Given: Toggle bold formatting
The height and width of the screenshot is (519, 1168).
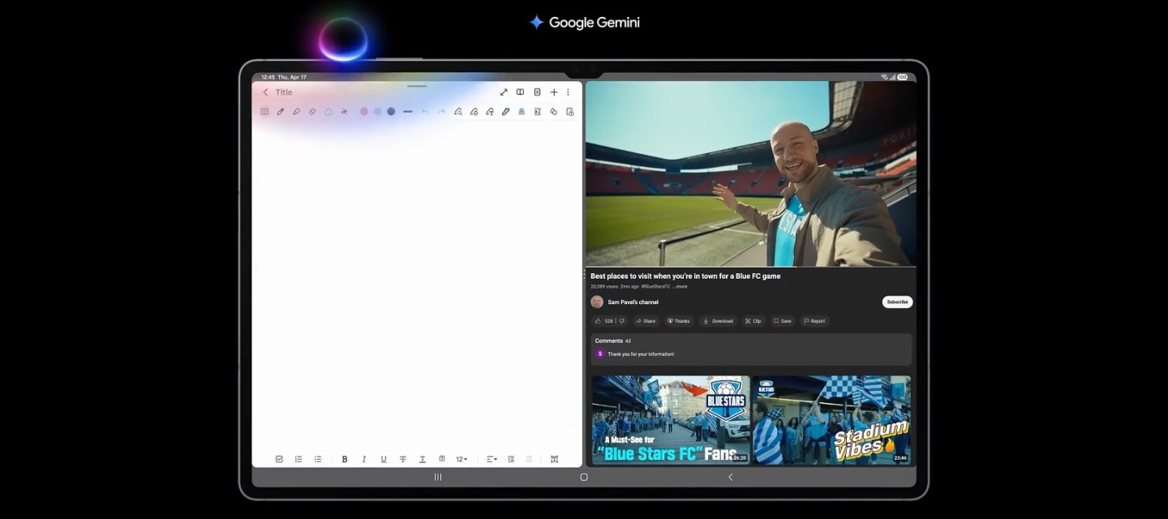Looking at the screenshot, I should click(345, 459).
